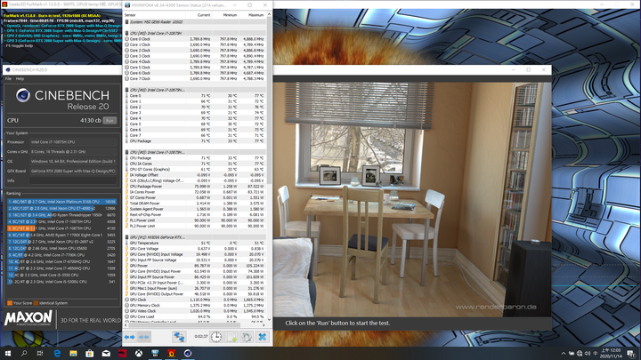The image size is (641, 360).
Task: Switch to Cinebench via its taskbar icon
Action: pos(188,354)
